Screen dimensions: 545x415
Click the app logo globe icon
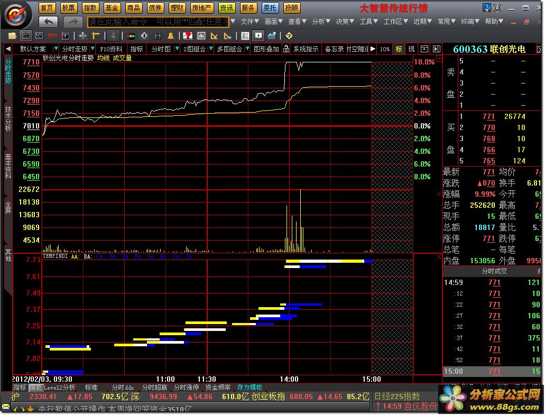click(x=16, y=15)
